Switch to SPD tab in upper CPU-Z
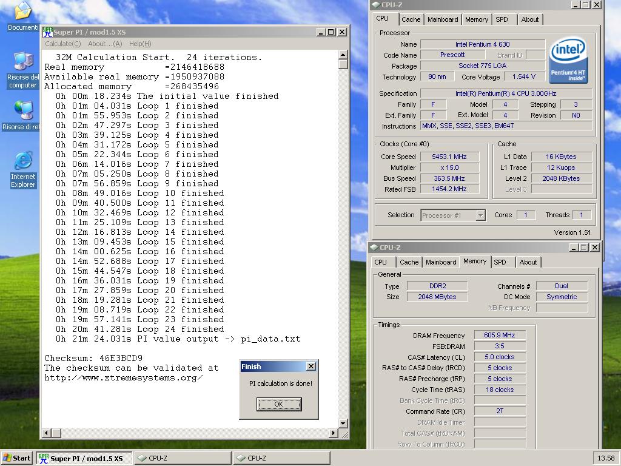The height and width of the screenshot is (466, 621). click(x=502, y=19)
